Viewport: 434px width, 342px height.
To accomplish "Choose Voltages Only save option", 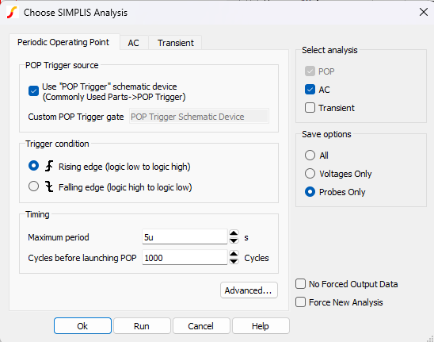I will (x=310, y=174).
